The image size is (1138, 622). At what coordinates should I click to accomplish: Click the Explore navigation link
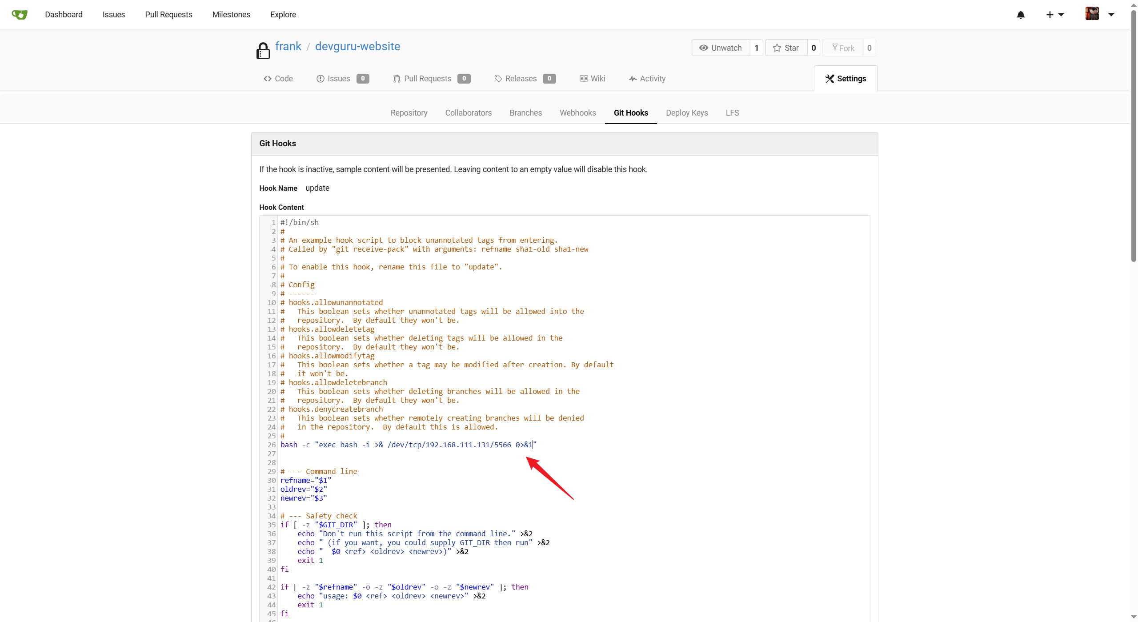pyautogui.click(x=283, y=15)
